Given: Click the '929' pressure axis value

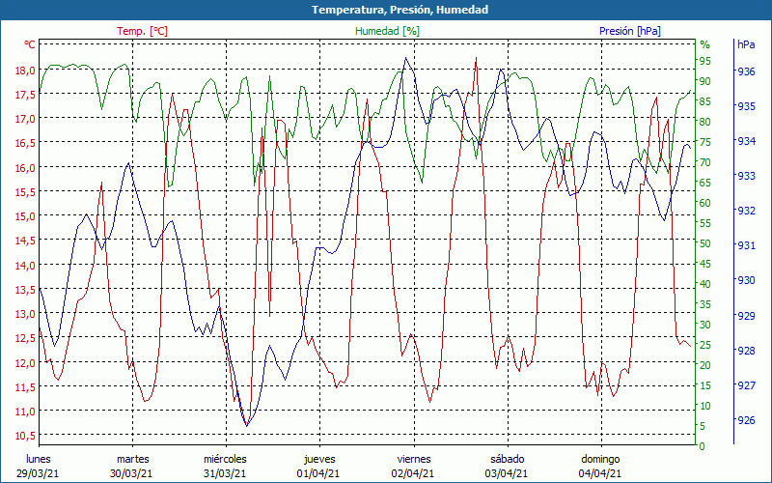Looking at the screenshot, I should tap(746, 316).
